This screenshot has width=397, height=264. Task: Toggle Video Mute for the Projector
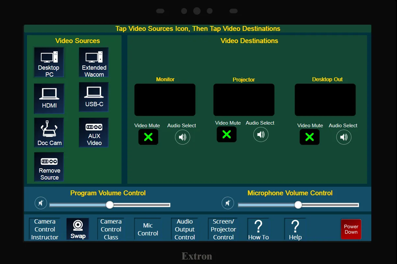pos(226,134)
